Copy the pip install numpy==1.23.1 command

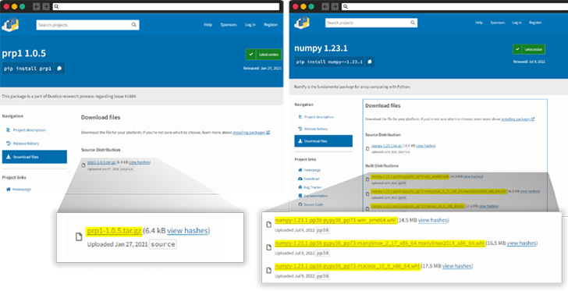370,62
